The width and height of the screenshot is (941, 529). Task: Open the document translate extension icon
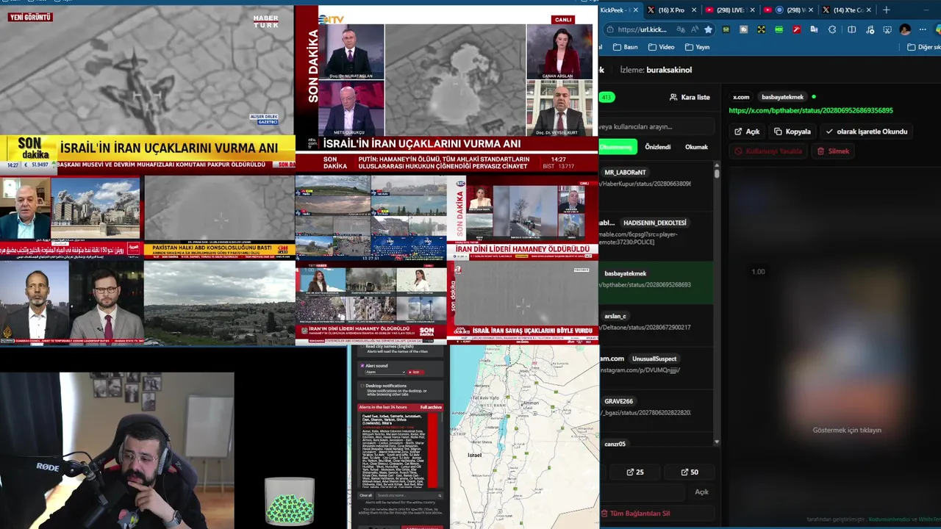(x=814, y=29)
